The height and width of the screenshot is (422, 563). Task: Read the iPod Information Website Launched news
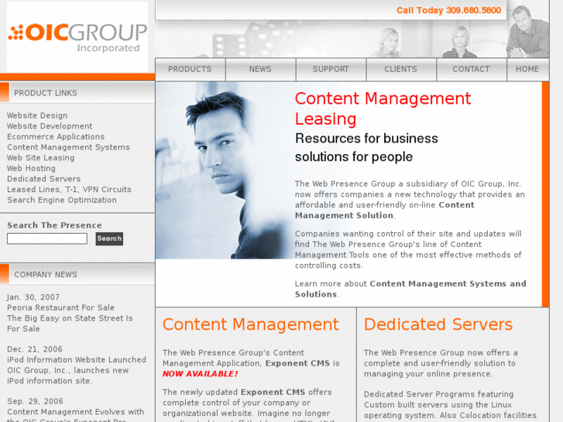77,360
